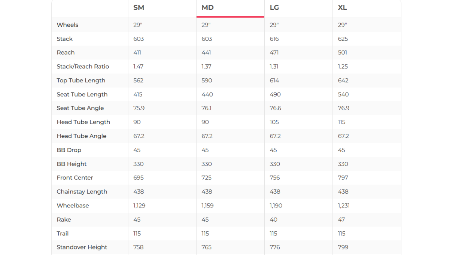Click the Seat Tube Angle row label
The width and height of the screenshot is (453, 255).
point(80,108)
